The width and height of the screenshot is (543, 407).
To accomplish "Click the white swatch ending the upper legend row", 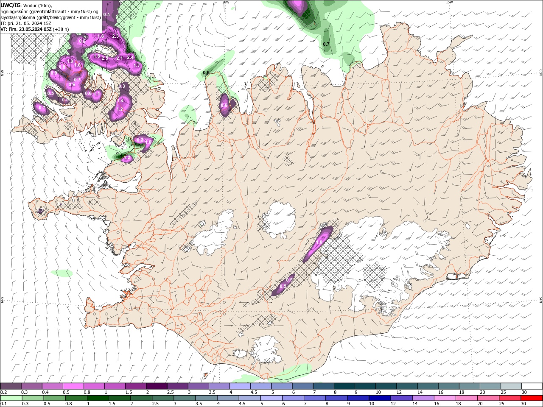I will coord(532,386).
